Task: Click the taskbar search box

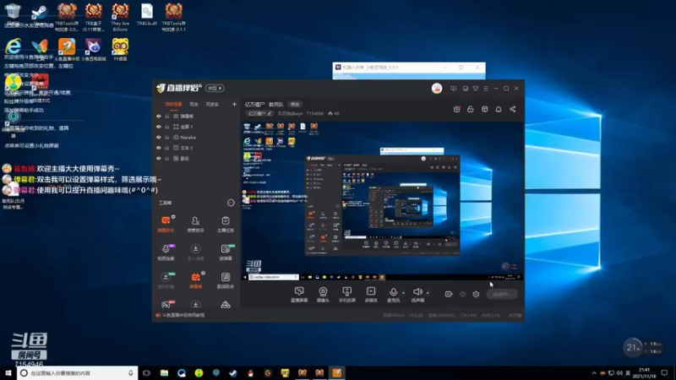Action: coord(78,372)
